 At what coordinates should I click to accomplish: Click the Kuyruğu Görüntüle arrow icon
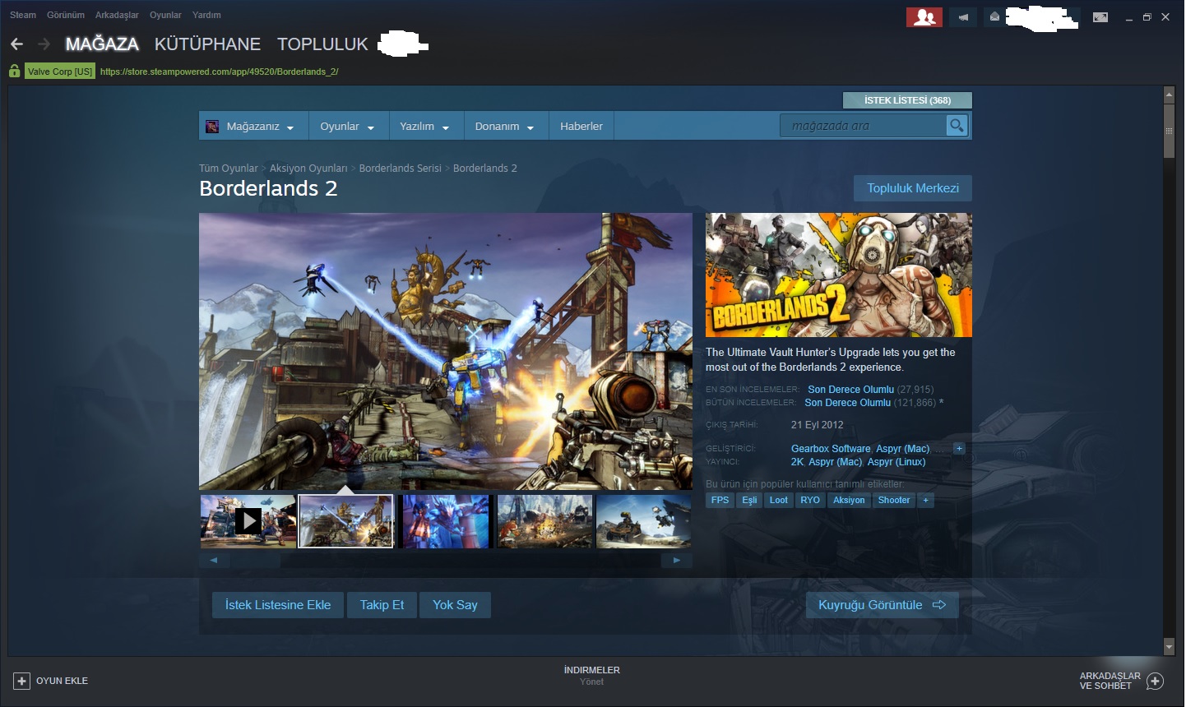click(939, 605)
